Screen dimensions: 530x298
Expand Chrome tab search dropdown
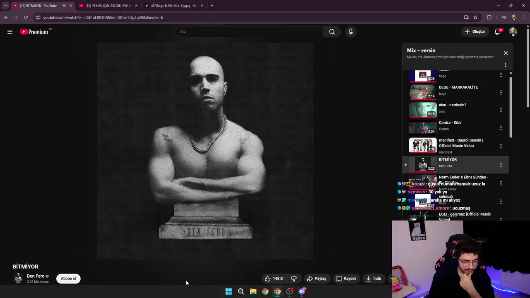pyautogui.click(x=5, y=5)
